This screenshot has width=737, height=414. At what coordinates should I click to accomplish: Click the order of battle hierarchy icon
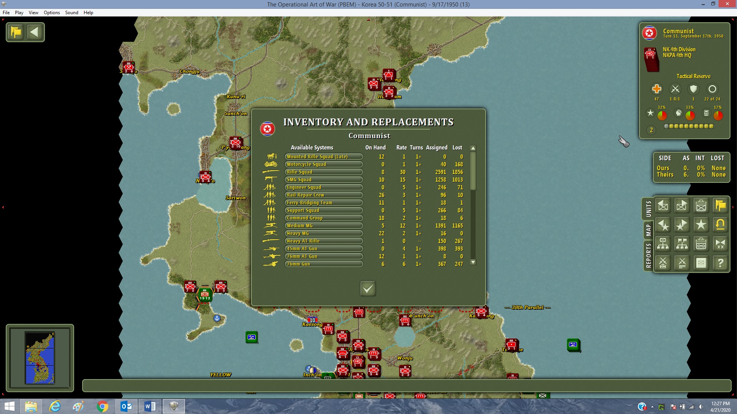pos(663,244)
